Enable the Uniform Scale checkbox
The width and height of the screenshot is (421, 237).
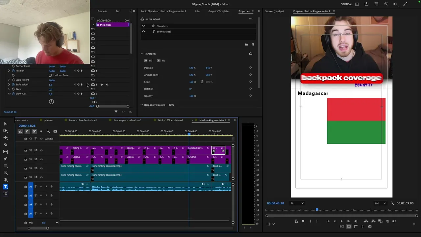(50, 75)
